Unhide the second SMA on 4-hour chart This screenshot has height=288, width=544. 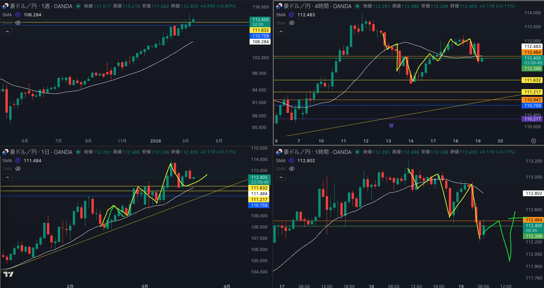point(292,23)
